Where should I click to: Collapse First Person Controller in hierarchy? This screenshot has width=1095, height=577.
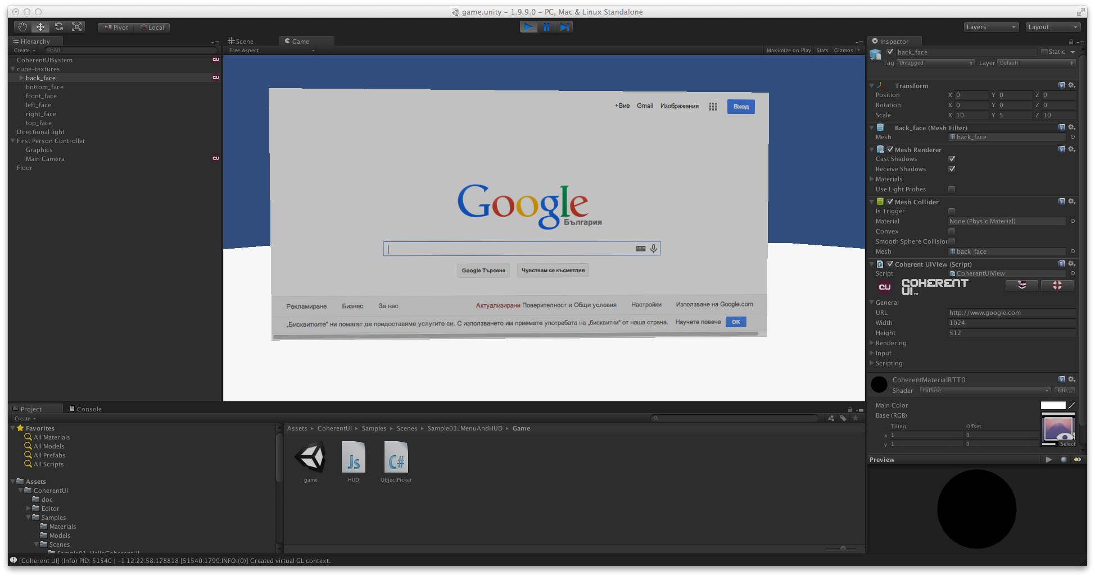13,141
